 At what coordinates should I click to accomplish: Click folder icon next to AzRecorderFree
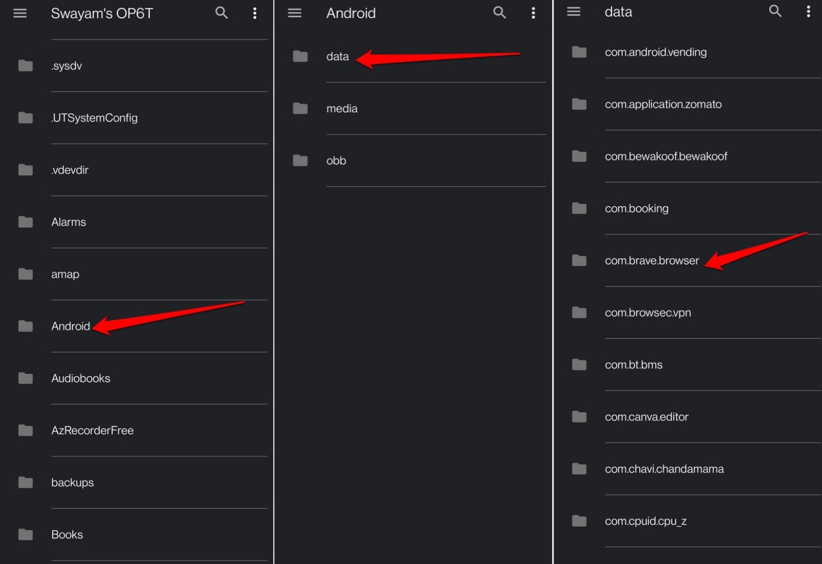pos(25,430)
